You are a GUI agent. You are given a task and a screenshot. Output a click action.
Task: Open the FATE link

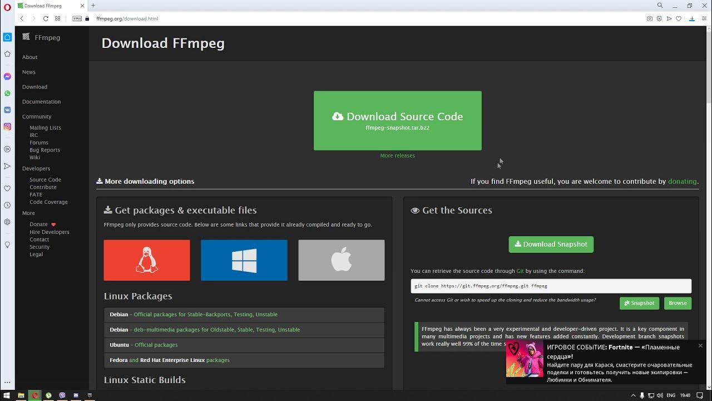click(36, 195)
